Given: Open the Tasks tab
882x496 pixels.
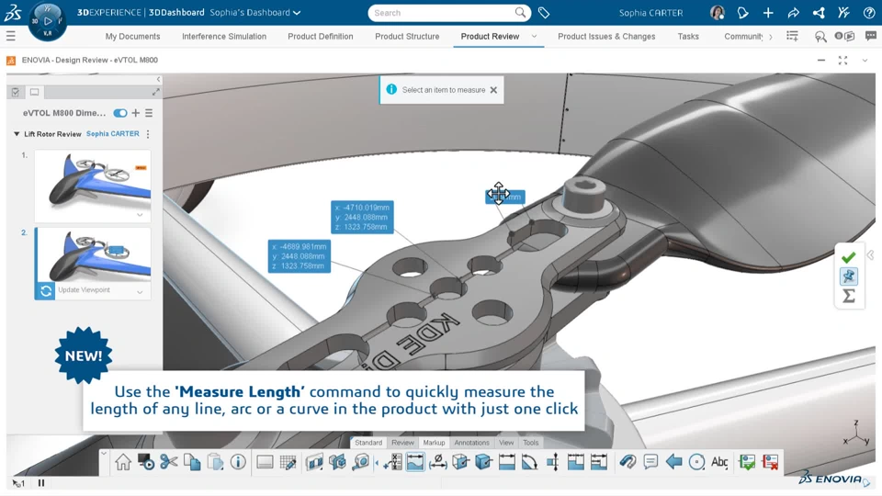Looking at the screenshot, I should click(688, 36).
